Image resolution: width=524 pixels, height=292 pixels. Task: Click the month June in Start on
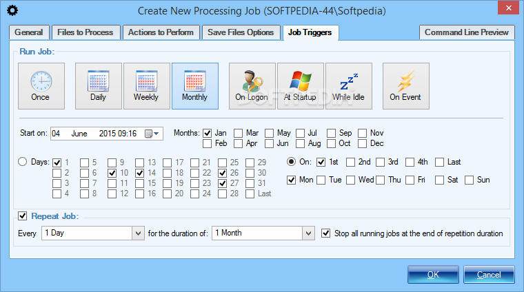point(79,134)
